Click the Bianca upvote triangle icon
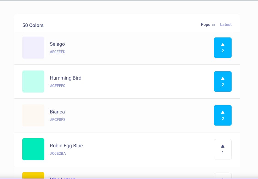Screen dimensions: 258x179 point(223,112)
